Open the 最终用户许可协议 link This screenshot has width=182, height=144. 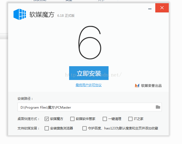[89, 85]
